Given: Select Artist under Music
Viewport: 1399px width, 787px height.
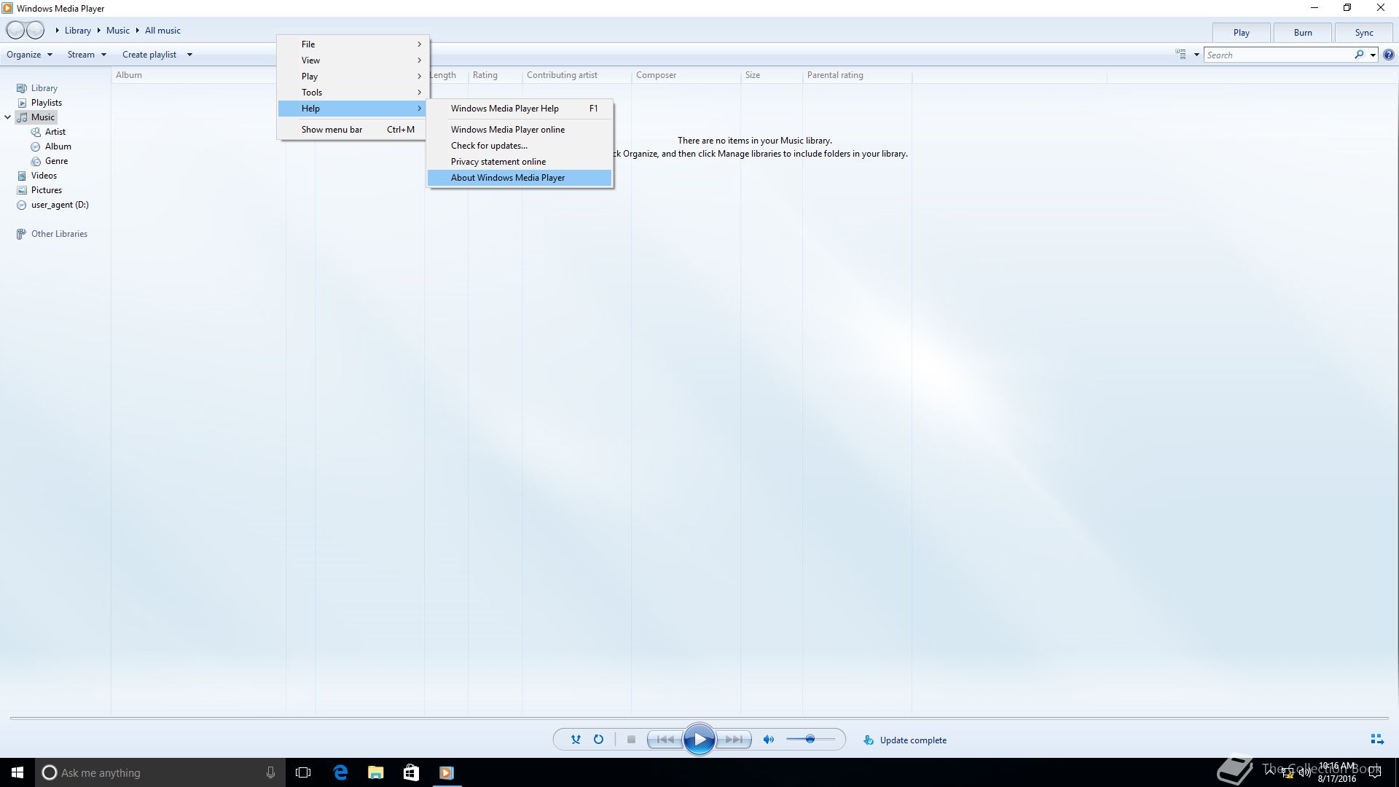Looking at the screenshot, I should coord(55,132).
